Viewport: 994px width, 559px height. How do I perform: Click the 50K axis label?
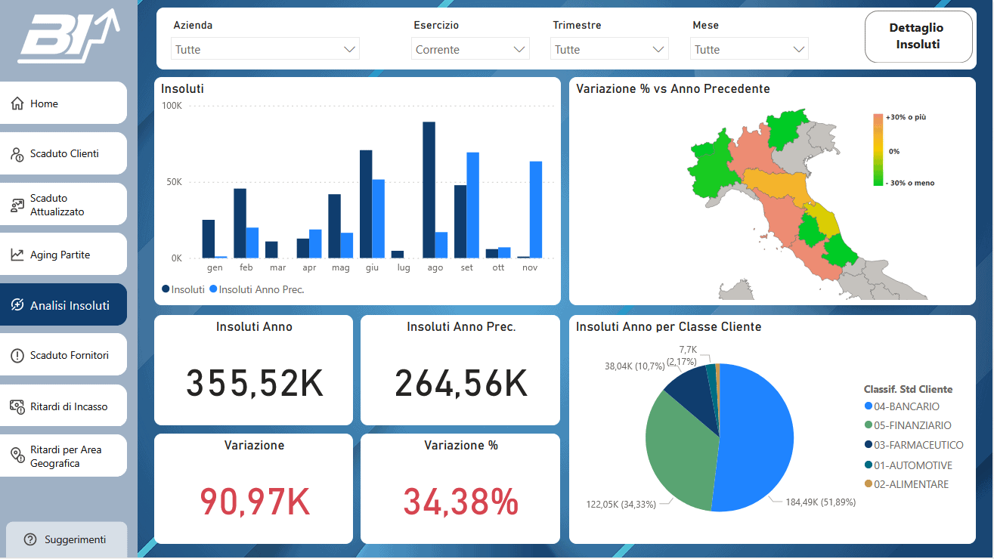click(175, 182)
